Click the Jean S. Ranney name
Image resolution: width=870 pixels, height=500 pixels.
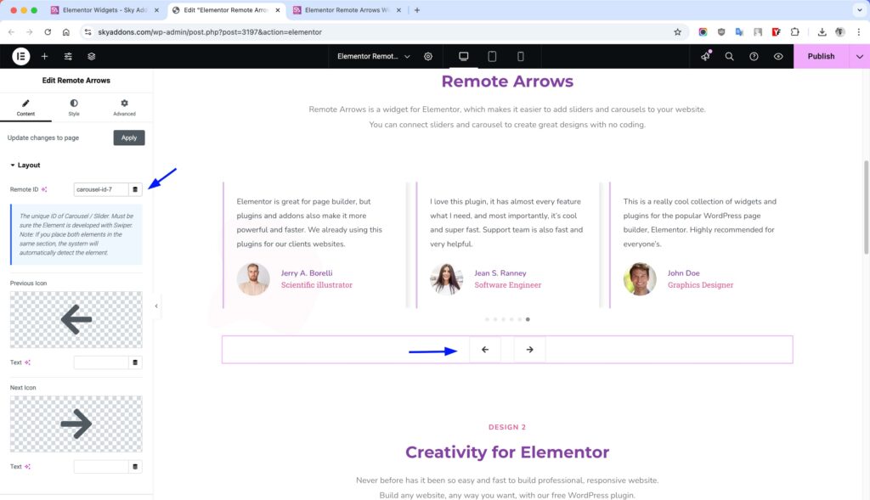click(500, 272)
